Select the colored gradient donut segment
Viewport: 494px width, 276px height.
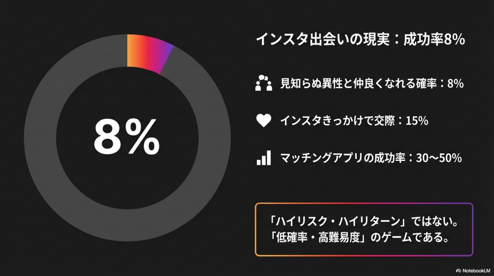(148, 53)
